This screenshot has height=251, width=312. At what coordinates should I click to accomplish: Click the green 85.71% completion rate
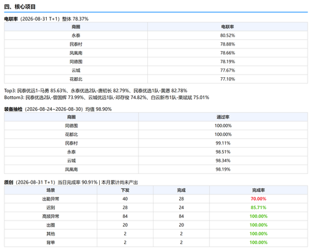click(x=258, y=207)
